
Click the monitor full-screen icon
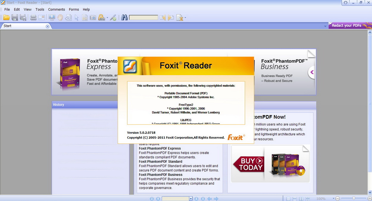coord(52,18)
